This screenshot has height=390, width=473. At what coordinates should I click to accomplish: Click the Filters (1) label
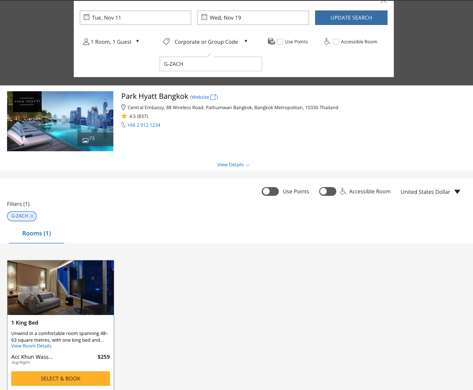point(18,204)
